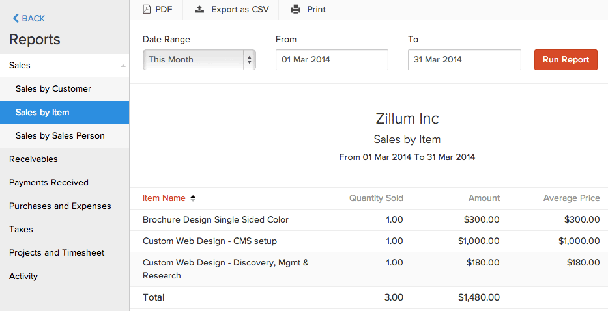Select Sales by Sales Person report

pyautogui.click(x=60, y=136)
